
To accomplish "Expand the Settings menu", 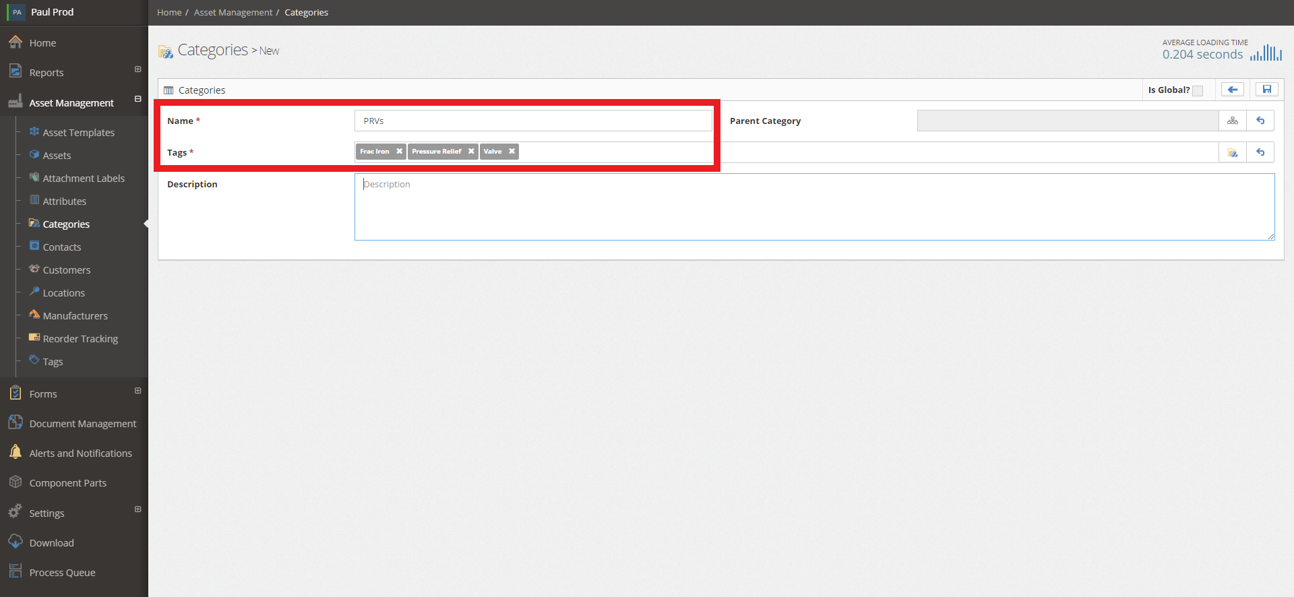I will (137, 509).
